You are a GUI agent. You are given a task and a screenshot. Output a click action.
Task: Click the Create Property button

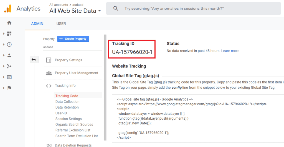pyautogui.click(x=73, y=39)
